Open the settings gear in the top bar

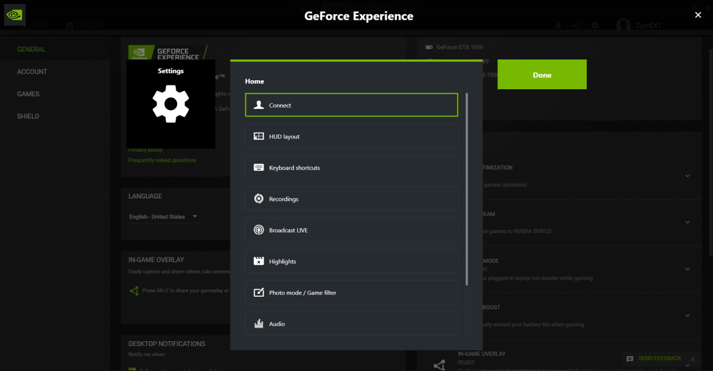click(594, 26)
